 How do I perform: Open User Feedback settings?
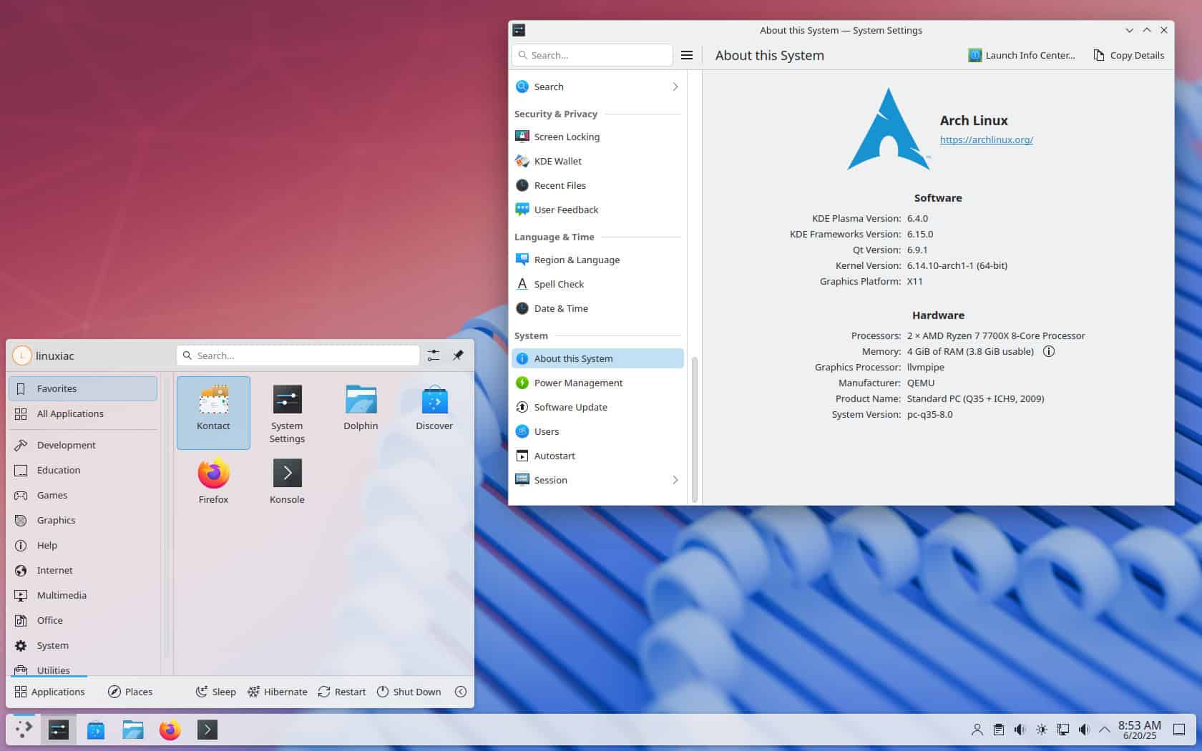point(566,210)
